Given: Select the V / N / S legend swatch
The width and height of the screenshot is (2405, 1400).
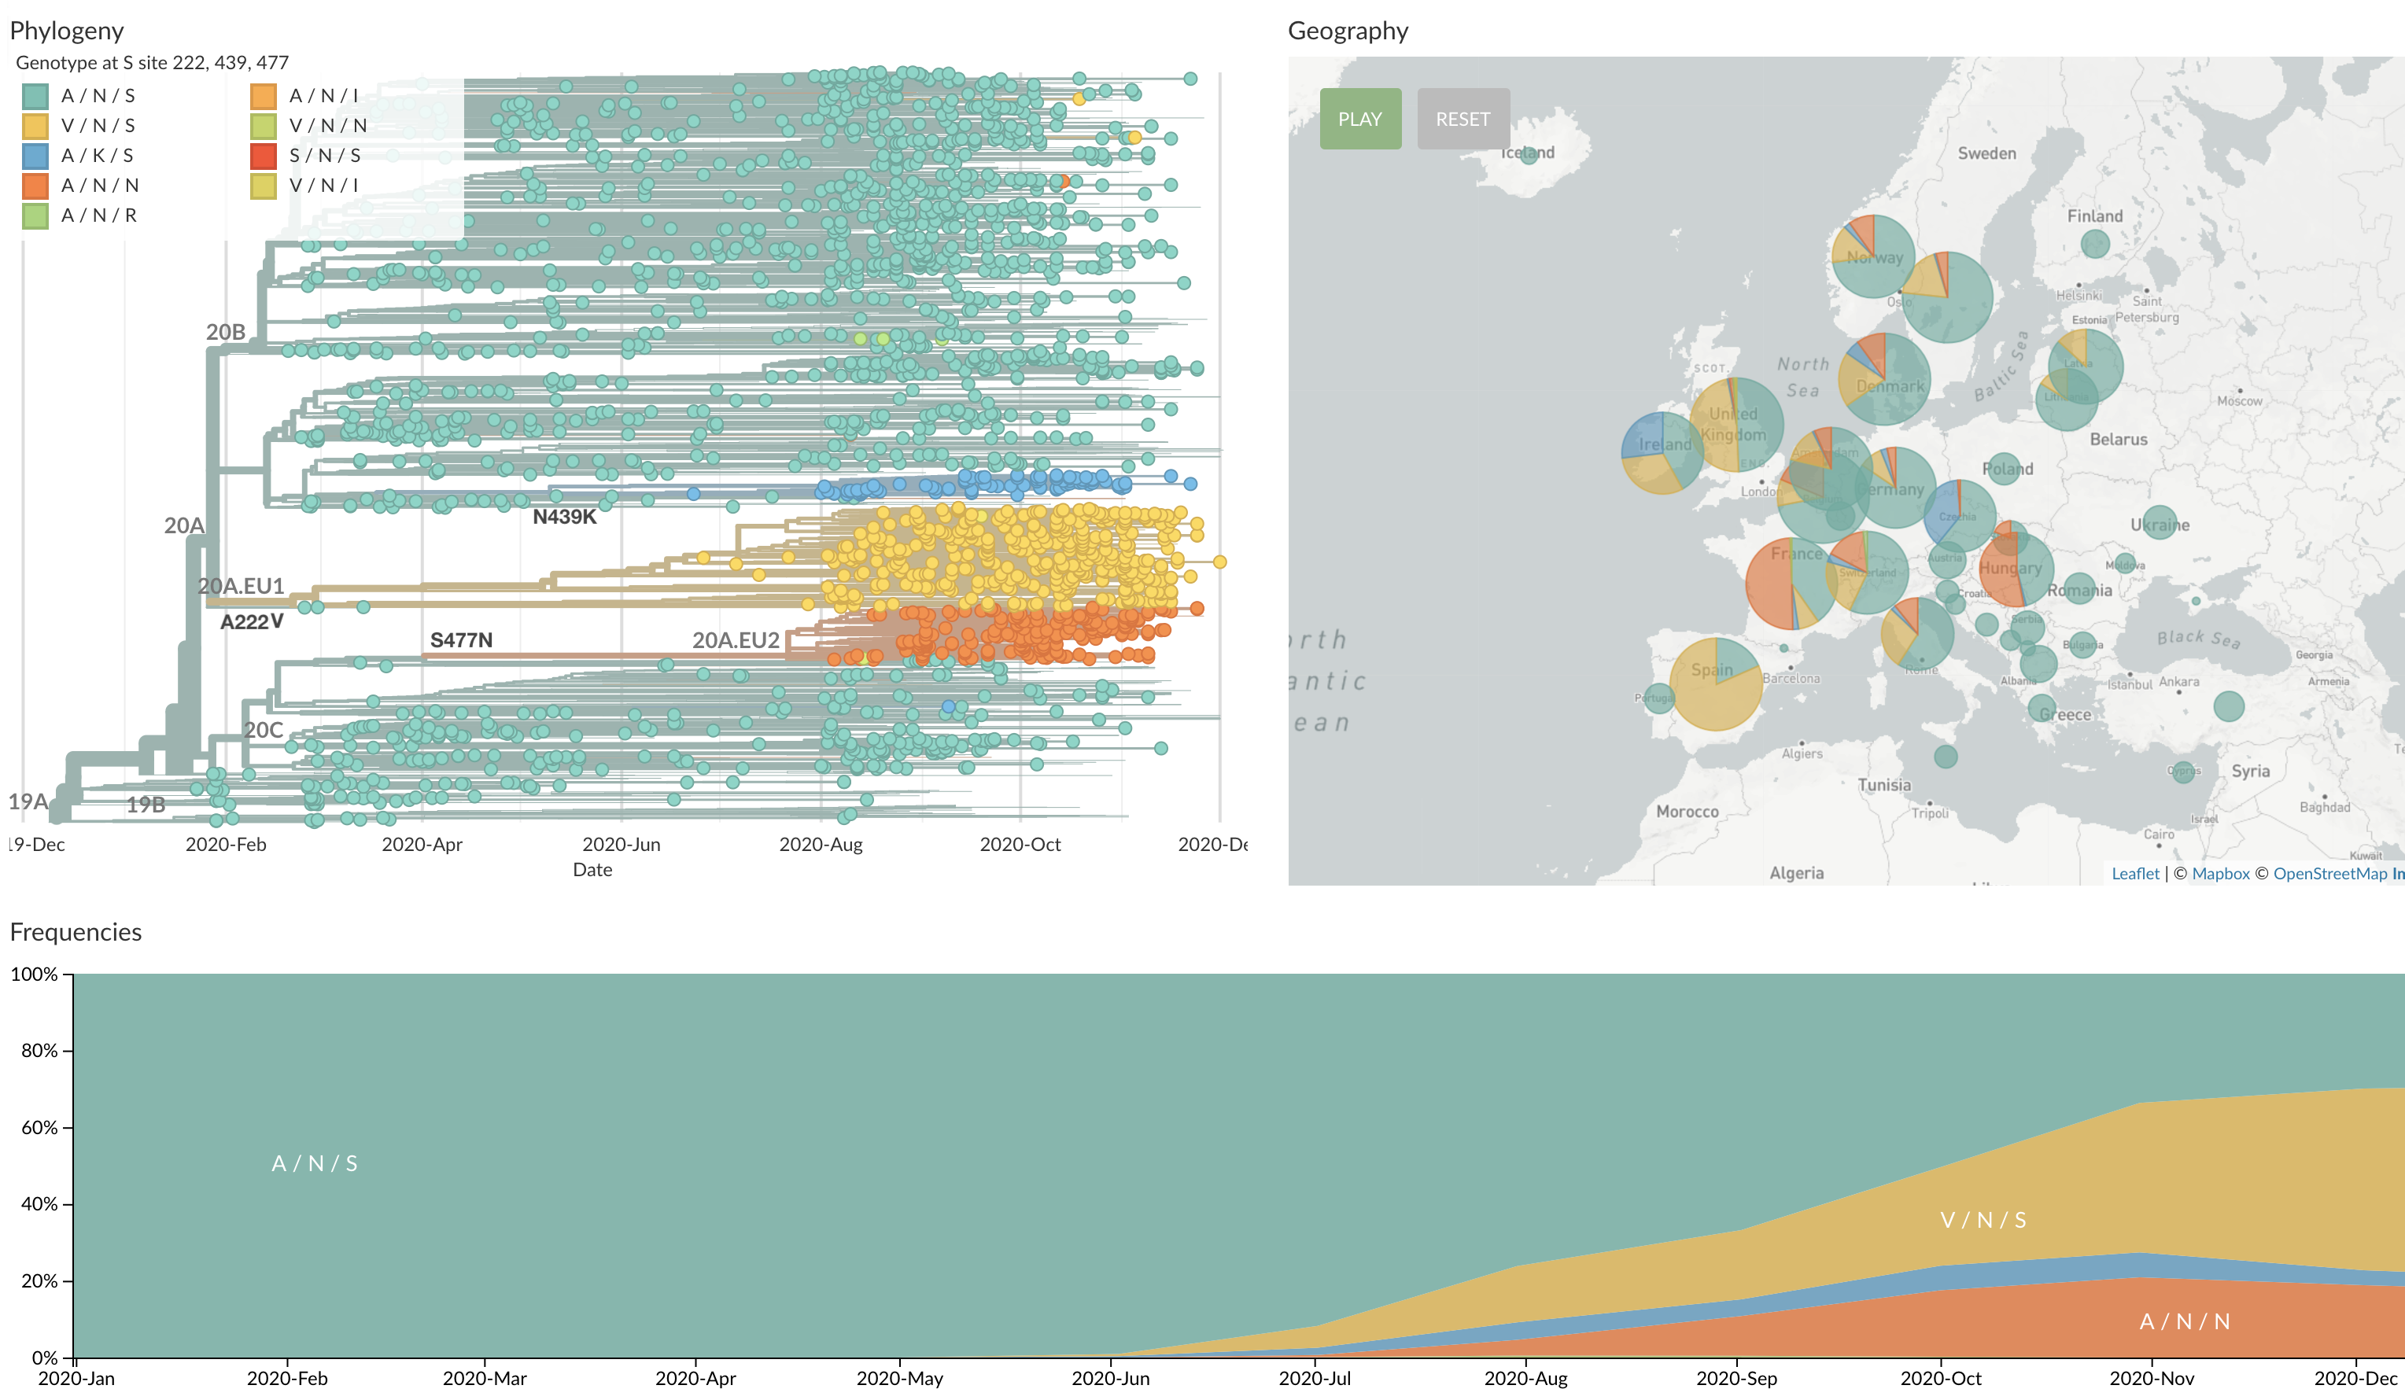Looking at the screenshot, I should 35,126.
